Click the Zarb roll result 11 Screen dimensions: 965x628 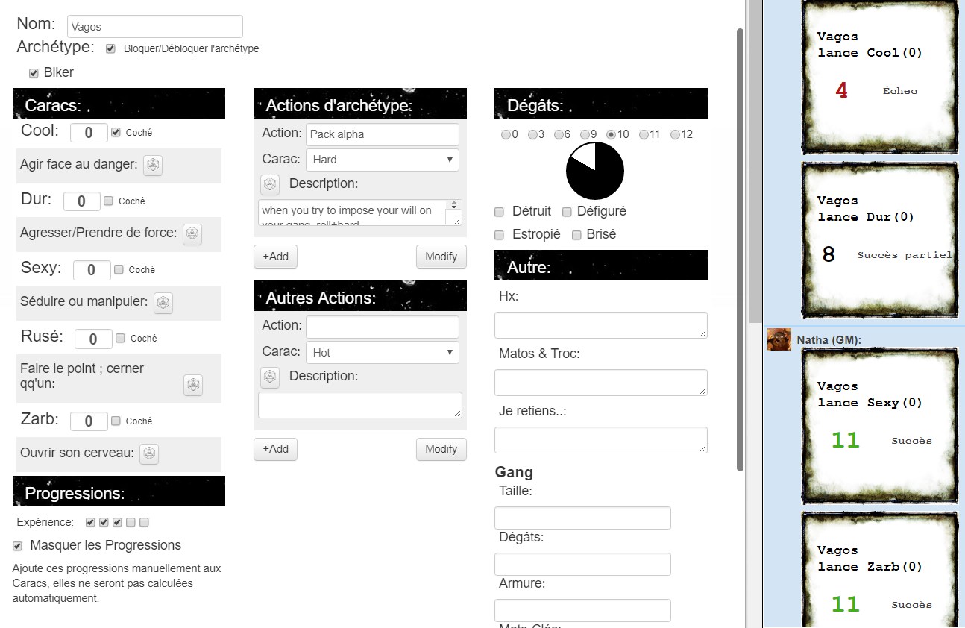click(x=846, y=604)
